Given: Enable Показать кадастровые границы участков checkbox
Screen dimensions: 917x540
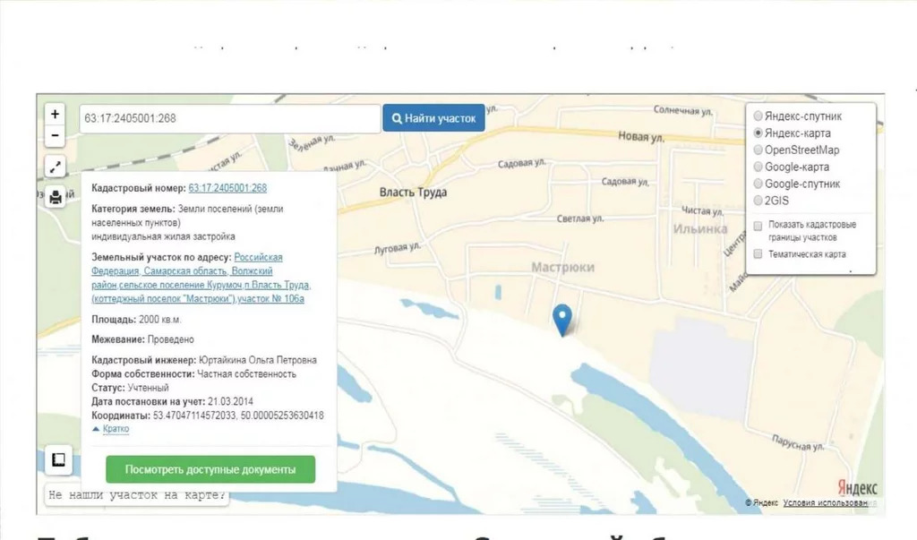Looking at the screenshot, I should [x=758, y=226].
